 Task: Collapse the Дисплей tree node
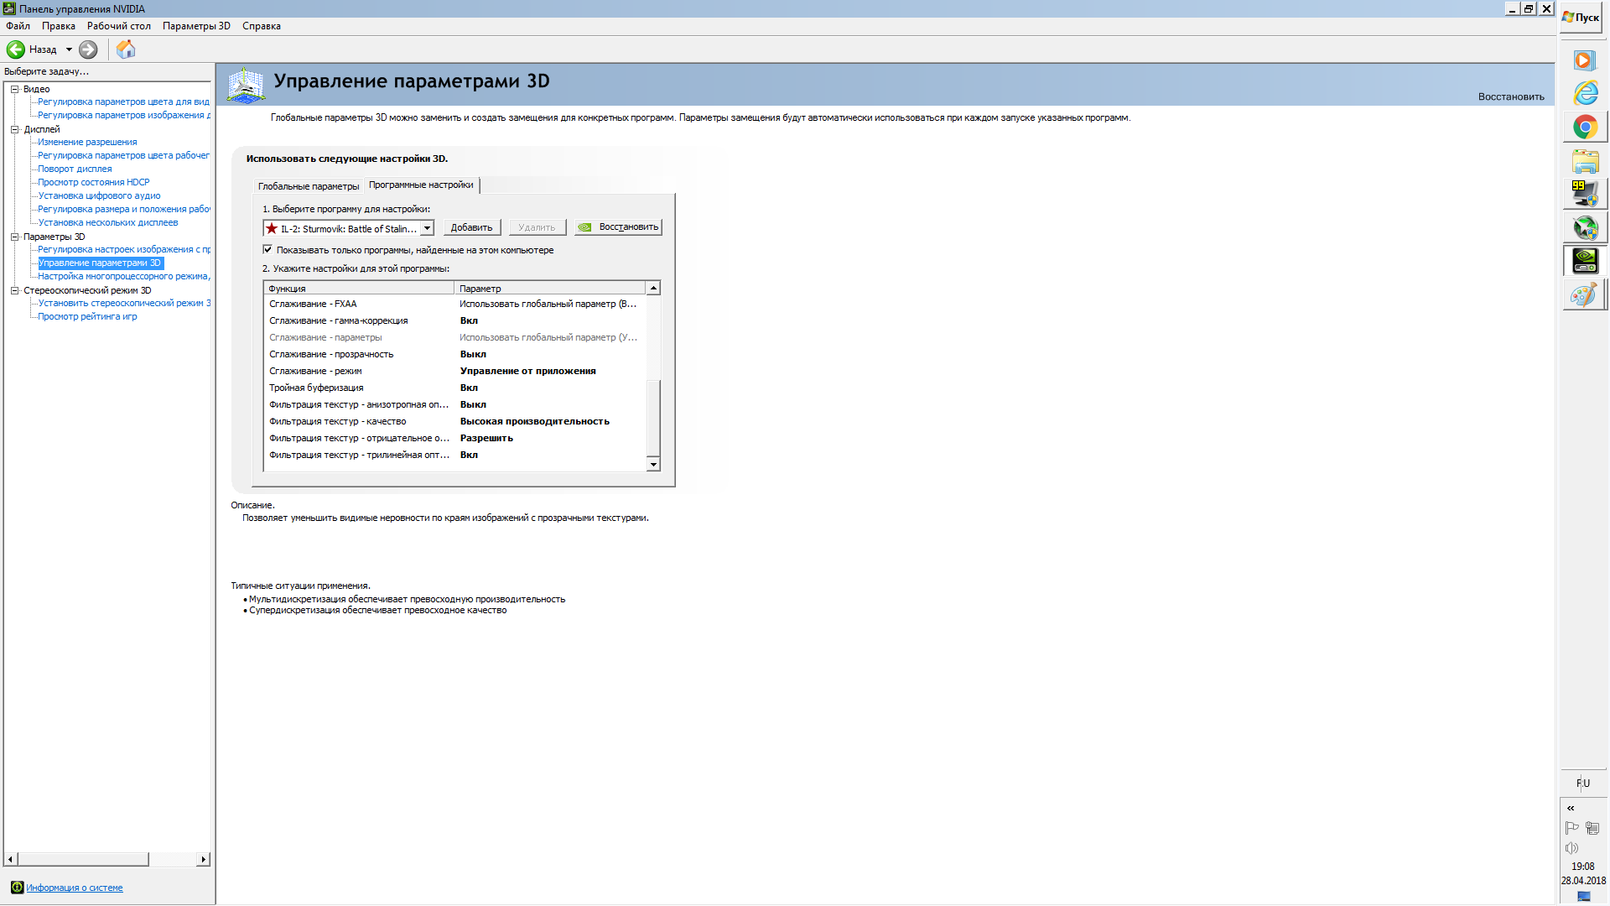14,129
